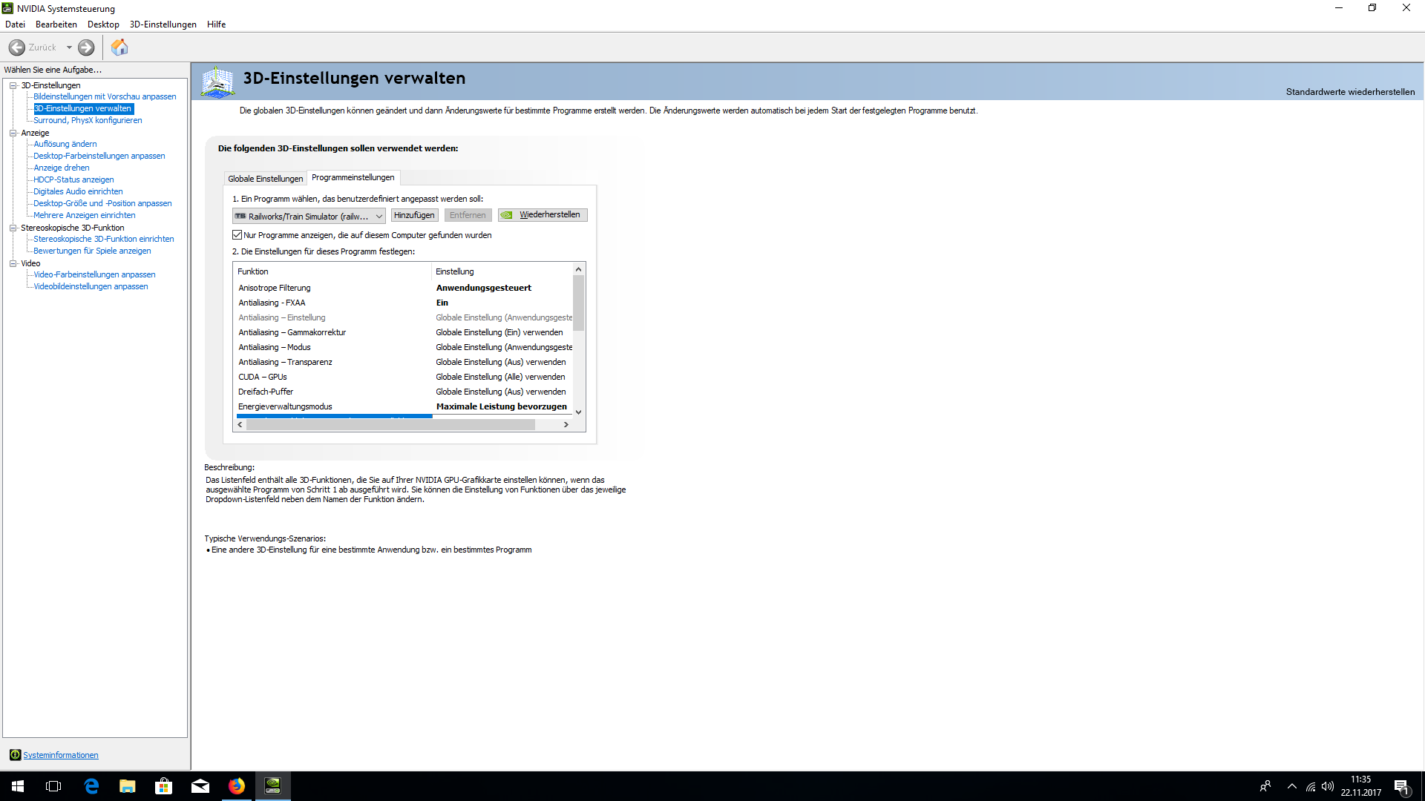1425x801 pixels.
Task: Click the Systeminformationen icon at bottom left
Action: (15, 755)
